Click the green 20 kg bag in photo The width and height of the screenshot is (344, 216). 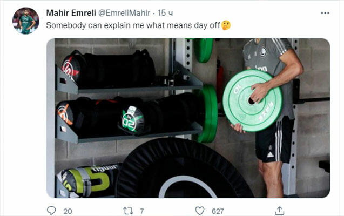[x=133, y=119]
